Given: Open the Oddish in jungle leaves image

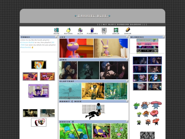Looking at the screenshot, I should coord(76,131).
